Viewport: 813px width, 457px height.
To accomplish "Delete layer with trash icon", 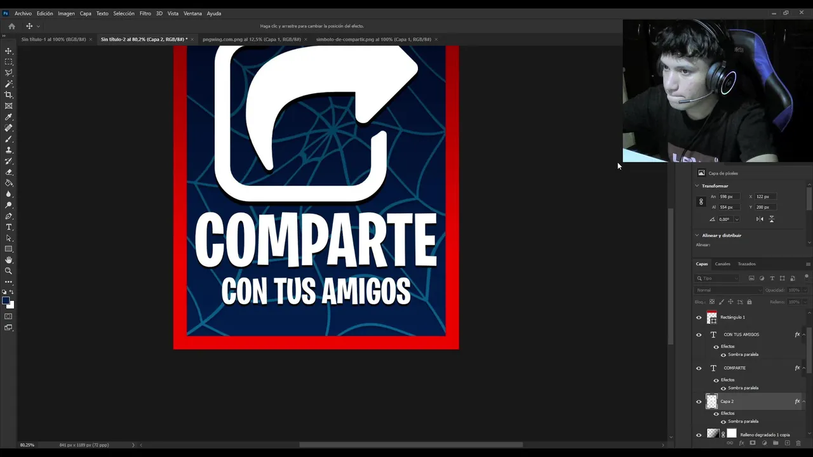I will click(798, 443).
